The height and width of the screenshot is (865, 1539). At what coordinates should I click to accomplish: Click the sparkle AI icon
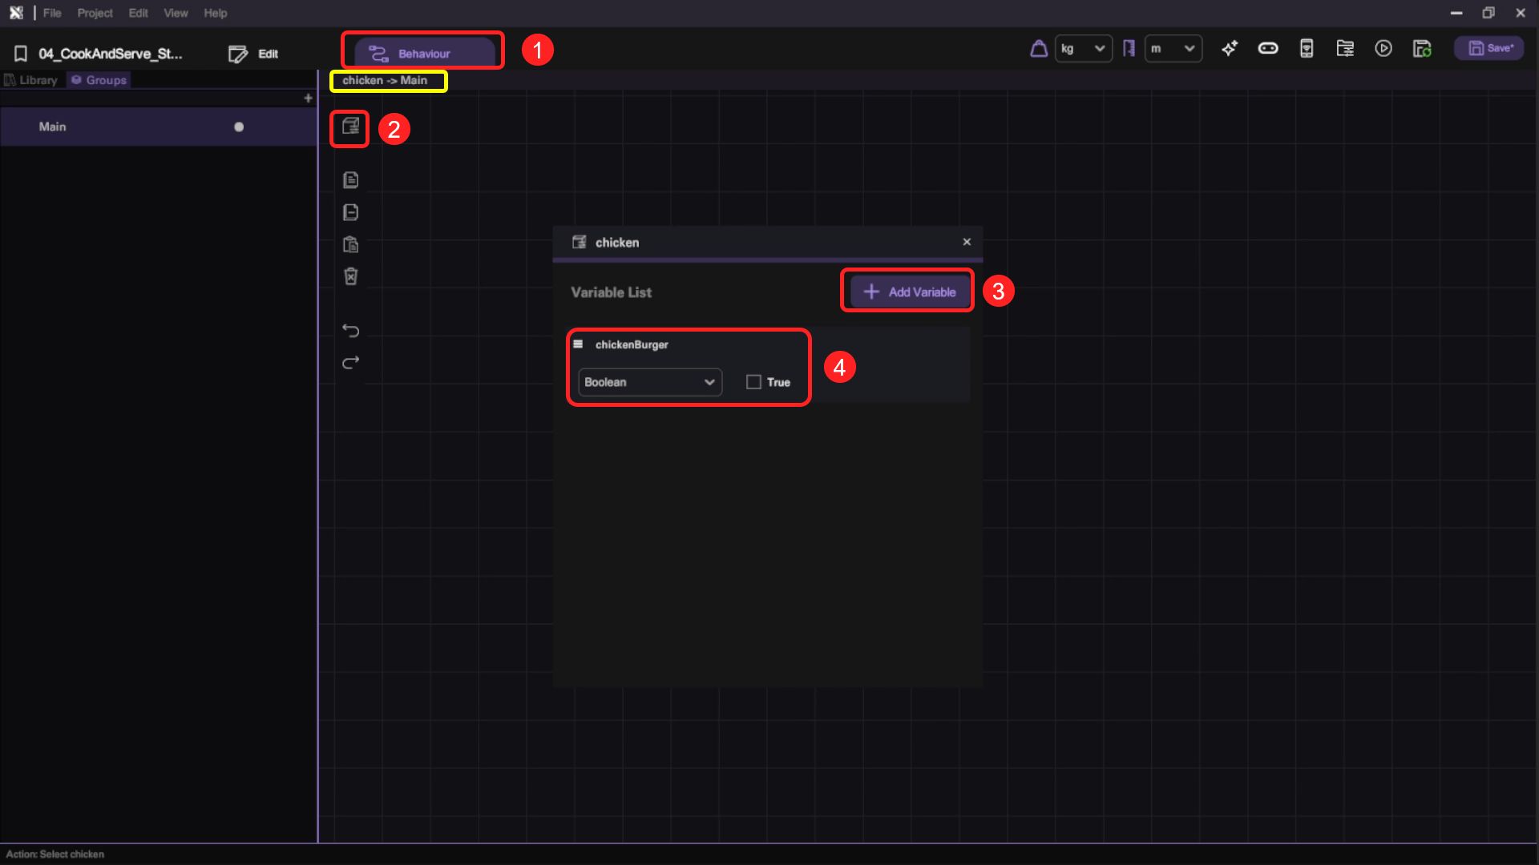(1229, 49)
